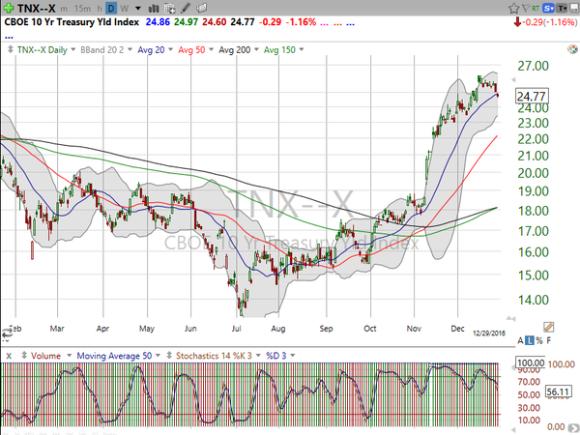Select the pencil drawing tools icon
580x435 pixels.
point(186,8)
